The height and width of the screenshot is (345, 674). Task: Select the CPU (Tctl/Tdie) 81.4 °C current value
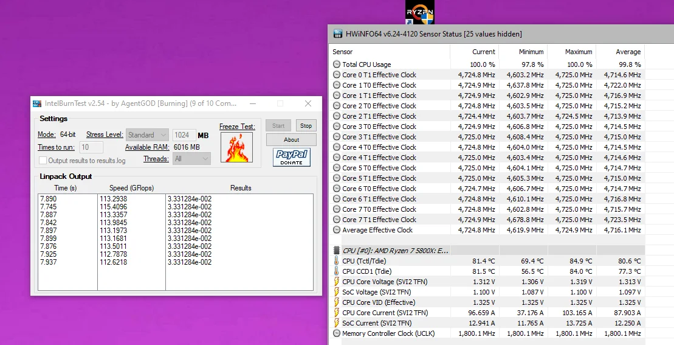[x=484, y=260]
